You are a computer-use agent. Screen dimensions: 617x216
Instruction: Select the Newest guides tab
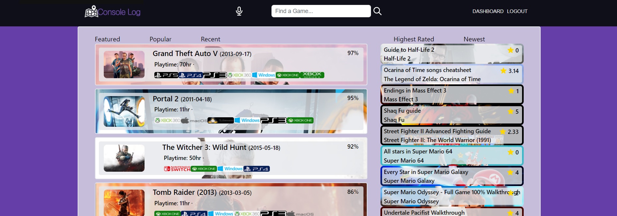click(474, 39)
